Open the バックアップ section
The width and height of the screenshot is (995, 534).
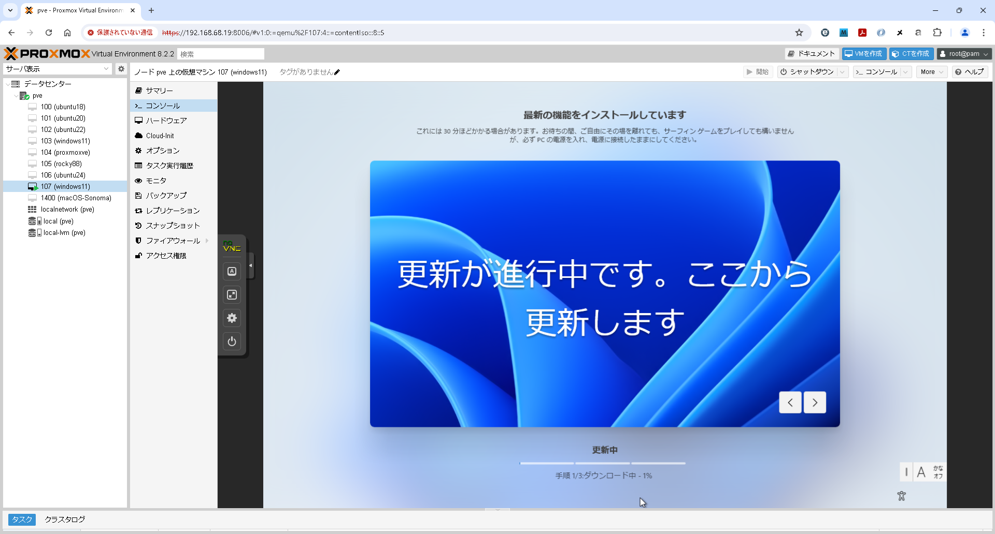pyautogui.click(x=174, y=196)
